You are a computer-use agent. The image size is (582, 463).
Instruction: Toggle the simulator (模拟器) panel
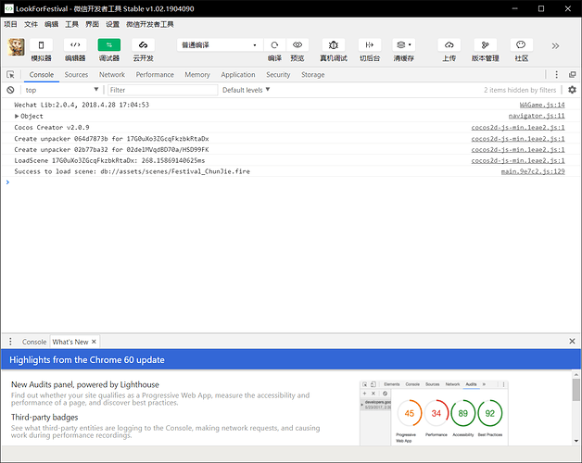(41, 44)
